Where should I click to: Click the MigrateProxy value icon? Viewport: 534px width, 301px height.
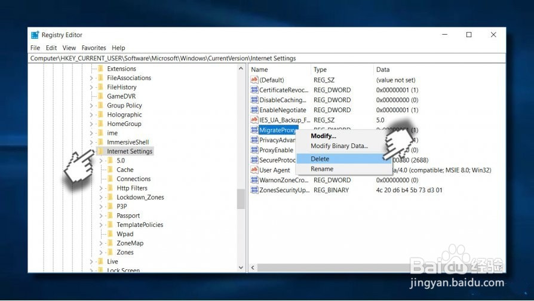click(254, 130)
